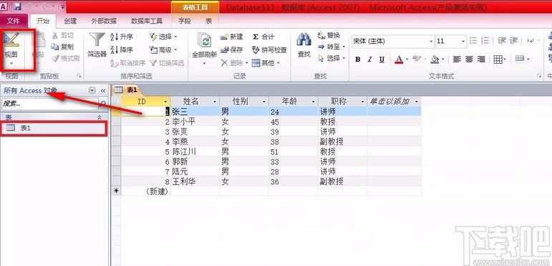
Task: Open the navigation pane menu circle arrow
Action: 92,90
